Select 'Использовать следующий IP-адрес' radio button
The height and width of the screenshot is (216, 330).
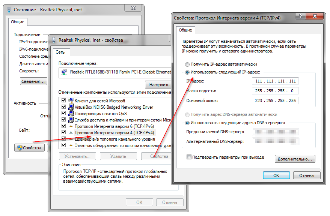click(x=187, y=72)
